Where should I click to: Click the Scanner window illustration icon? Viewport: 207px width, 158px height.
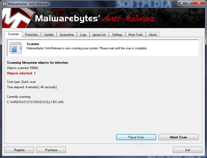tap(16, 48)
